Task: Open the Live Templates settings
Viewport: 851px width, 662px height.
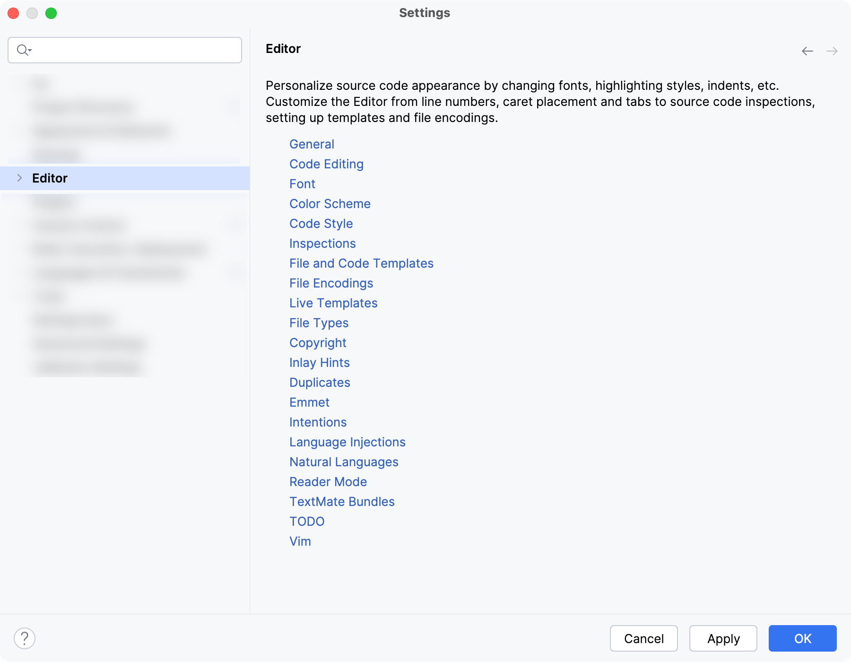Action: click(x=333, y=303)
